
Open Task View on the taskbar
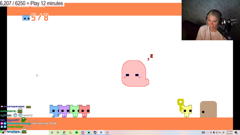tap(58, 132)
